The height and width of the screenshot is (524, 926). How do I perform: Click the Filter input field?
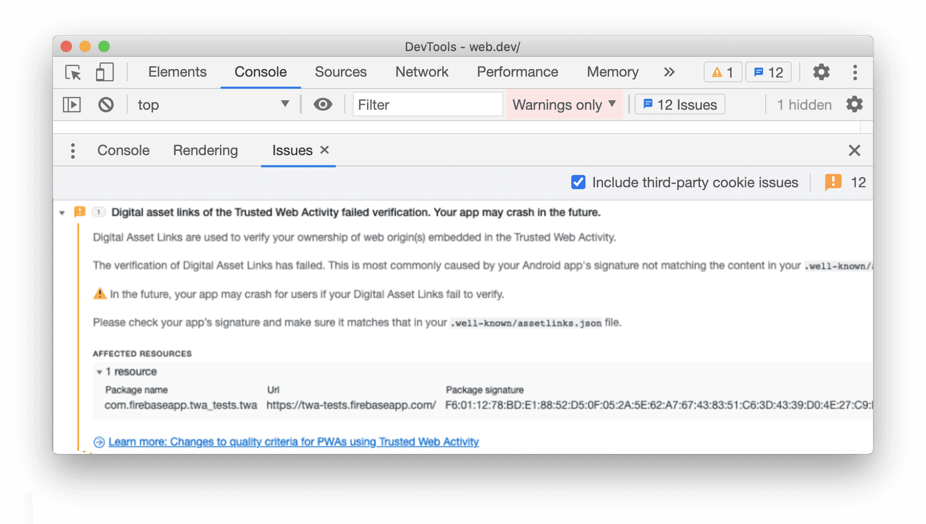428,104
